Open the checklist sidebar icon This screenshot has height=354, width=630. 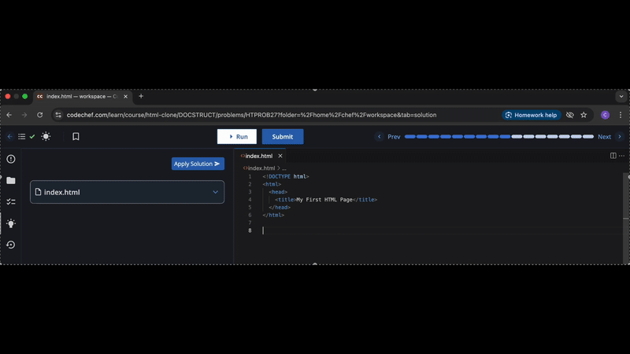(11, 202)
